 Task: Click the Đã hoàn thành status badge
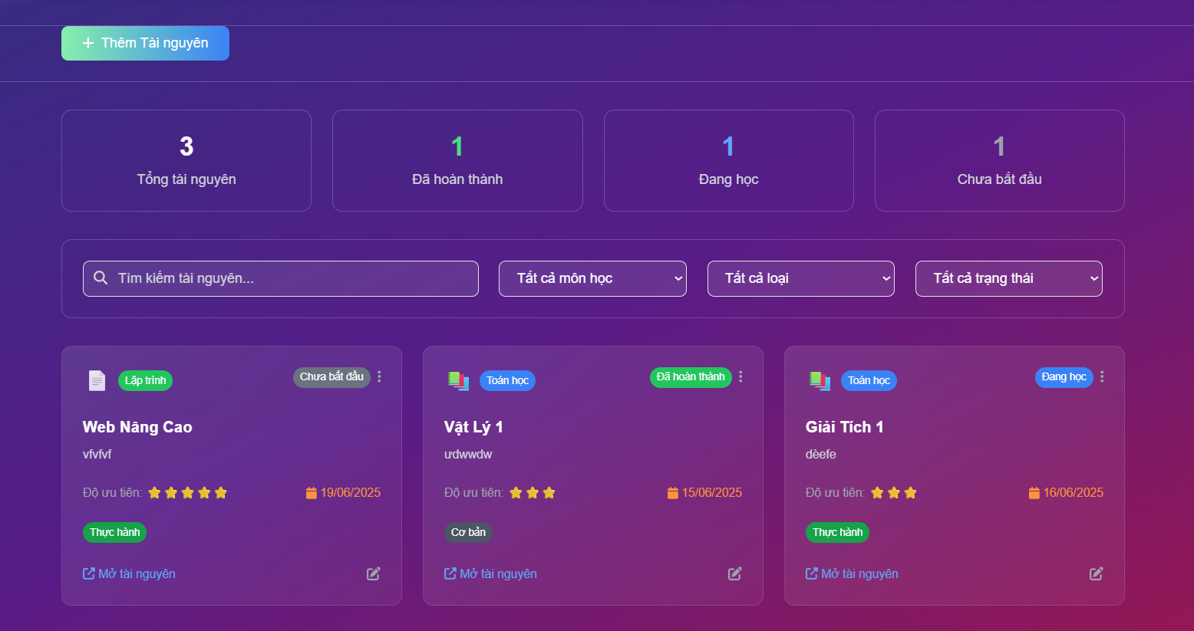coord(691,377)
